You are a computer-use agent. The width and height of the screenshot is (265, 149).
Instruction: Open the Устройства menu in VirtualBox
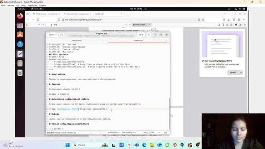click(x=32, y=5)
